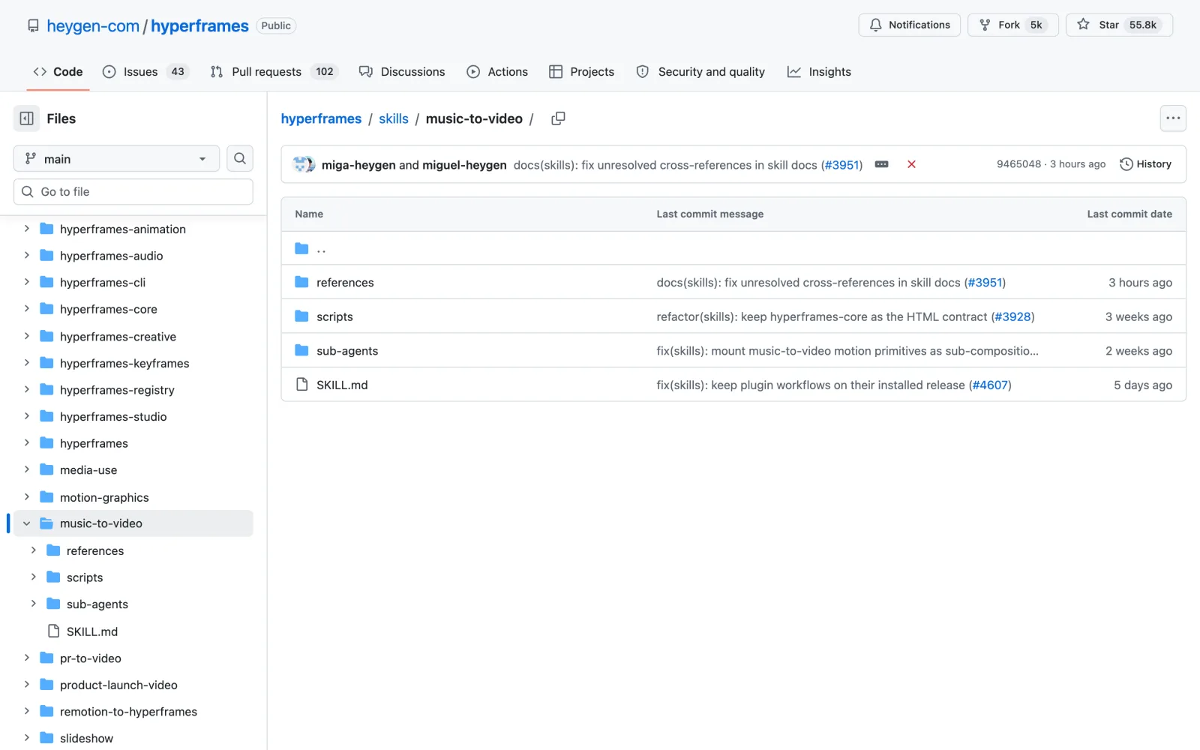The width and height of the screenshot is (1200, 750).
Task: Open pull request #3951 in the commit banner
Action: coord(841,165)
